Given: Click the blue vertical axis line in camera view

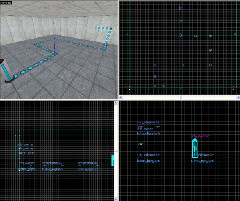Looking at the screenshot, I should pos(54,32).
